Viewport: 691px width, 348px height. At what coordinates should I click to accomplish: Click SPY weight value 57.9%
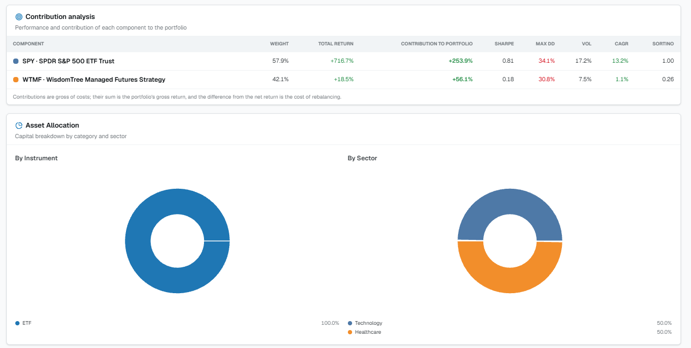(280, 61)
